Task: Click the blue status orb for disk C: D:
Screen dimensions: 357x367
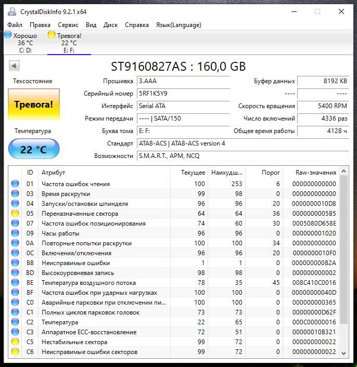Action: pyautogui.click(x=8, y=35)
